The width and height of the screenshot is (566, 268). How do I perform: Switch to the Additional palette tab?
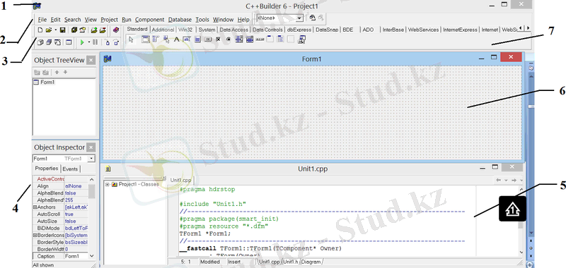tap(163, 30)
